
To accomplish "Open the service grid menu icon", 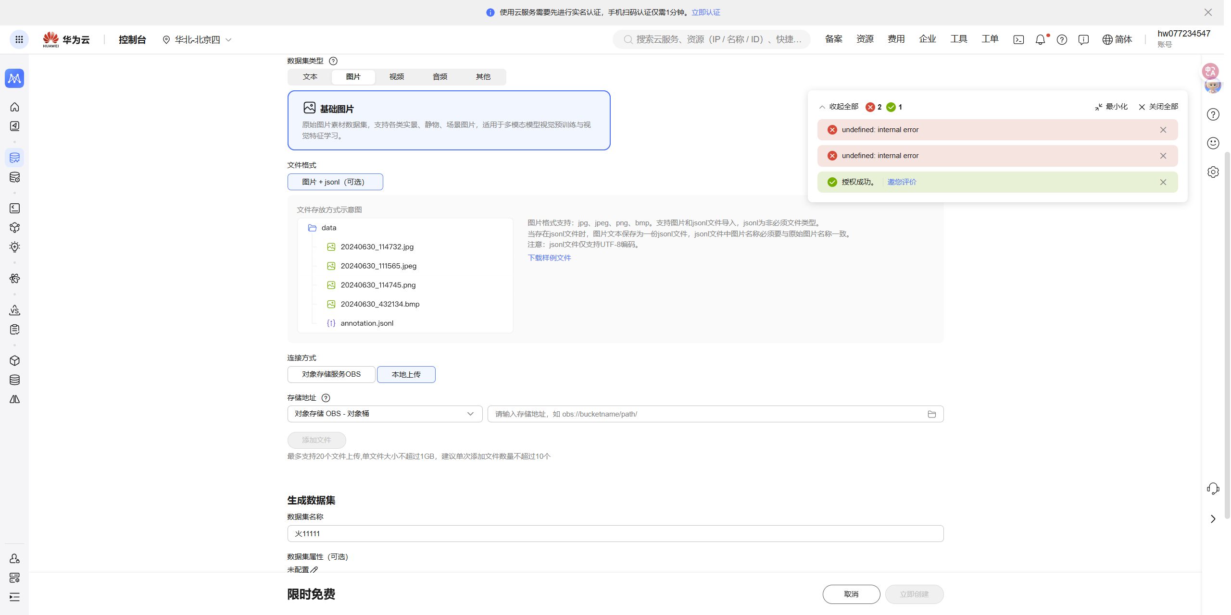I will [19, 39].
